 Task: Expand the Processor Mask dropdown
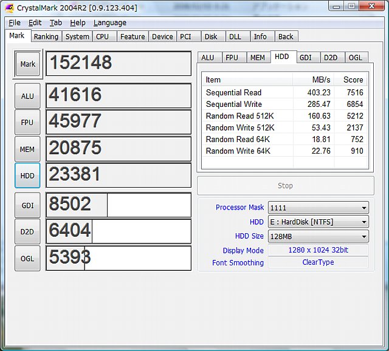click(318, 208)
